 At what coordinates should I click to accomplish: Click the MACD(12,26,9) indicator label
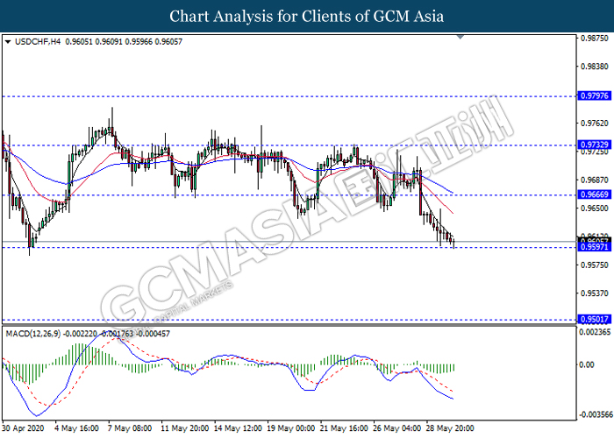pyautogui.click(x=33, y=334)
